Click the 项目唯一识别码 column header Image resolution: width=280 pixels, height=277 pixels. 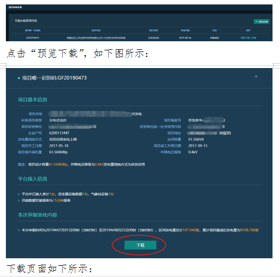coord(33,31)
